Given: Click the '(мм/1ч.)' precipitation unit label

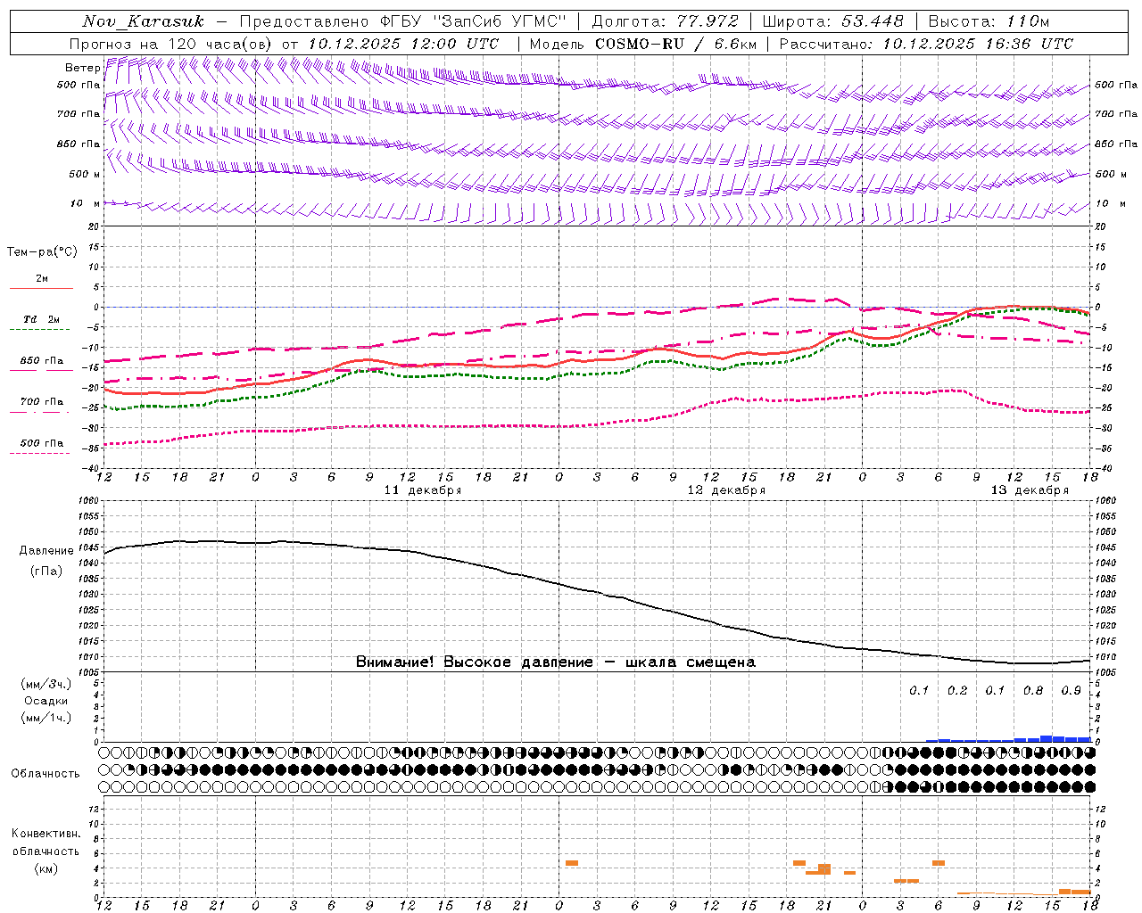Looking at the screenshot, I should point(46,718).
